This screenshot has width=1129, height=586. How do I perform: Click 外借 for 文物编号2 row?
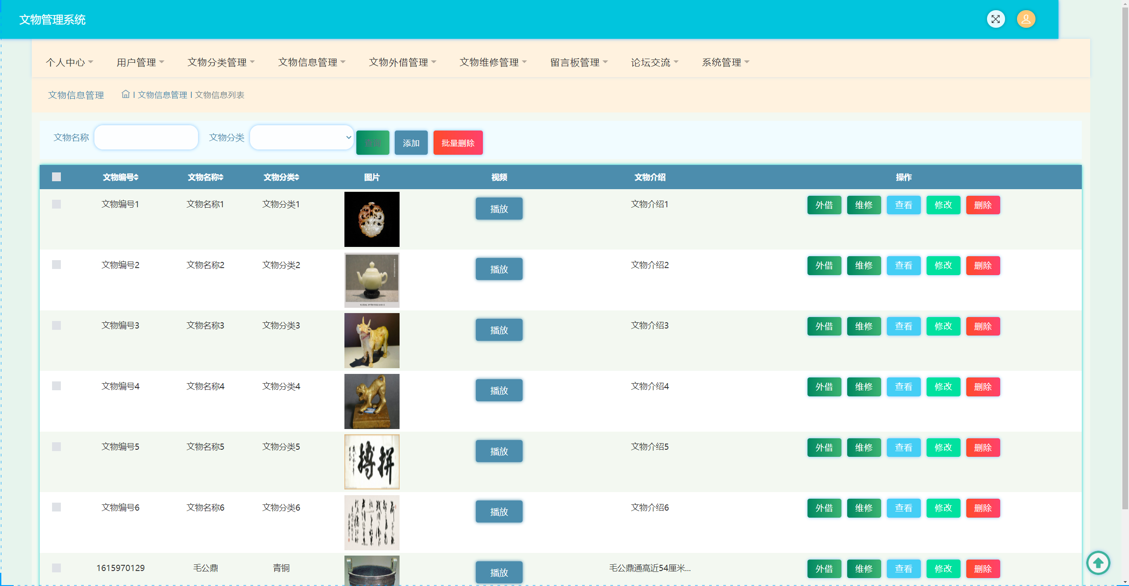824,265
